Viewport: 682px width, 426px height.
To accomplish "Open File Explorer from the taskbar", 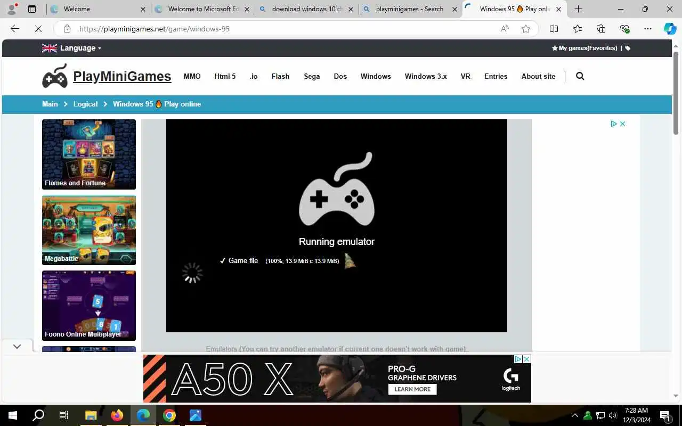I will pos(91,415).
